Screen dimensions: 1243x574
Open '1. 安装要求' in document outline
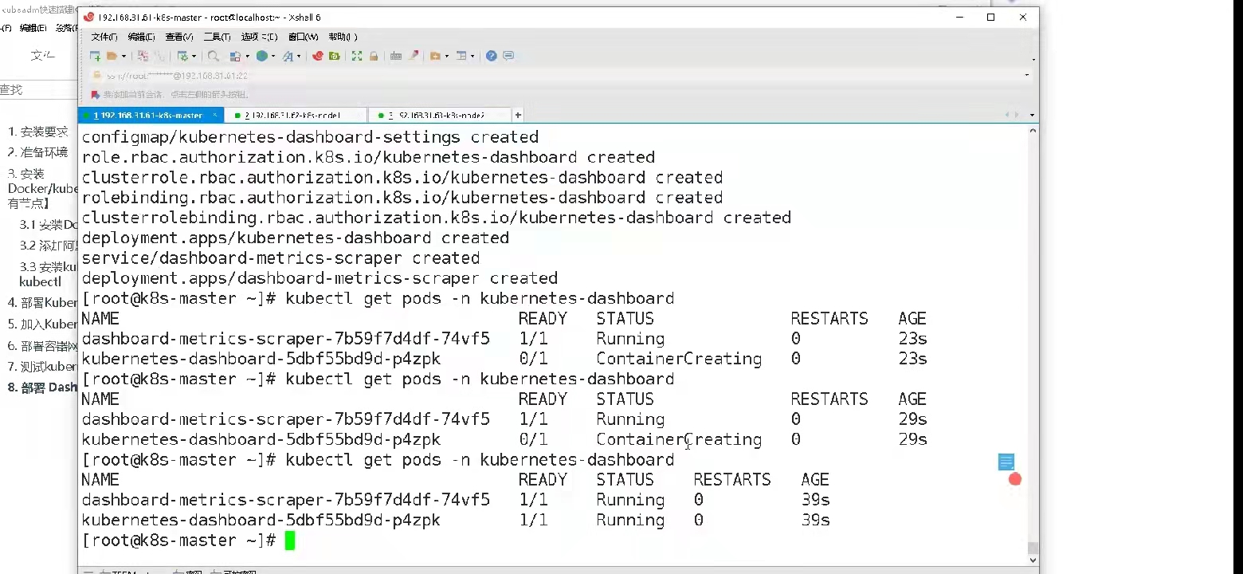pyautogui.click(x=38, y=132)
